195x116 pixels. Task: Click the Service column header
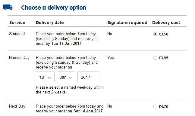click(x=17, y=23)
